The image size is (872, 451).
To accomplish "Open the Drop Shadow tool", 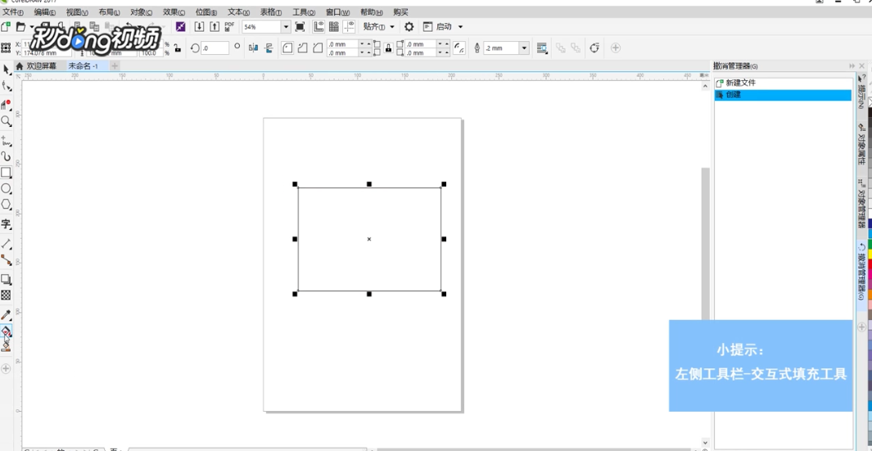I will click(6, 279).
